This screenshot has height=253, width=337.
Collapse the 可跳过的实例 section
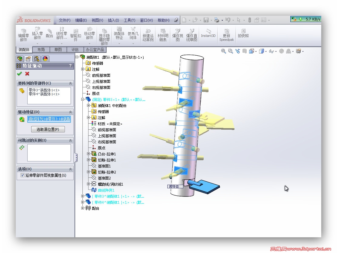pos(71,141)
